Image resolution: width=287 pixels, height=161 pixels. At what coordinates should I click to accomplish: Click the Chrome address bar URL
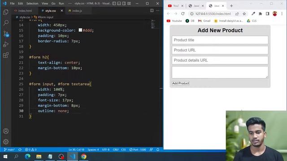(213, 14)
